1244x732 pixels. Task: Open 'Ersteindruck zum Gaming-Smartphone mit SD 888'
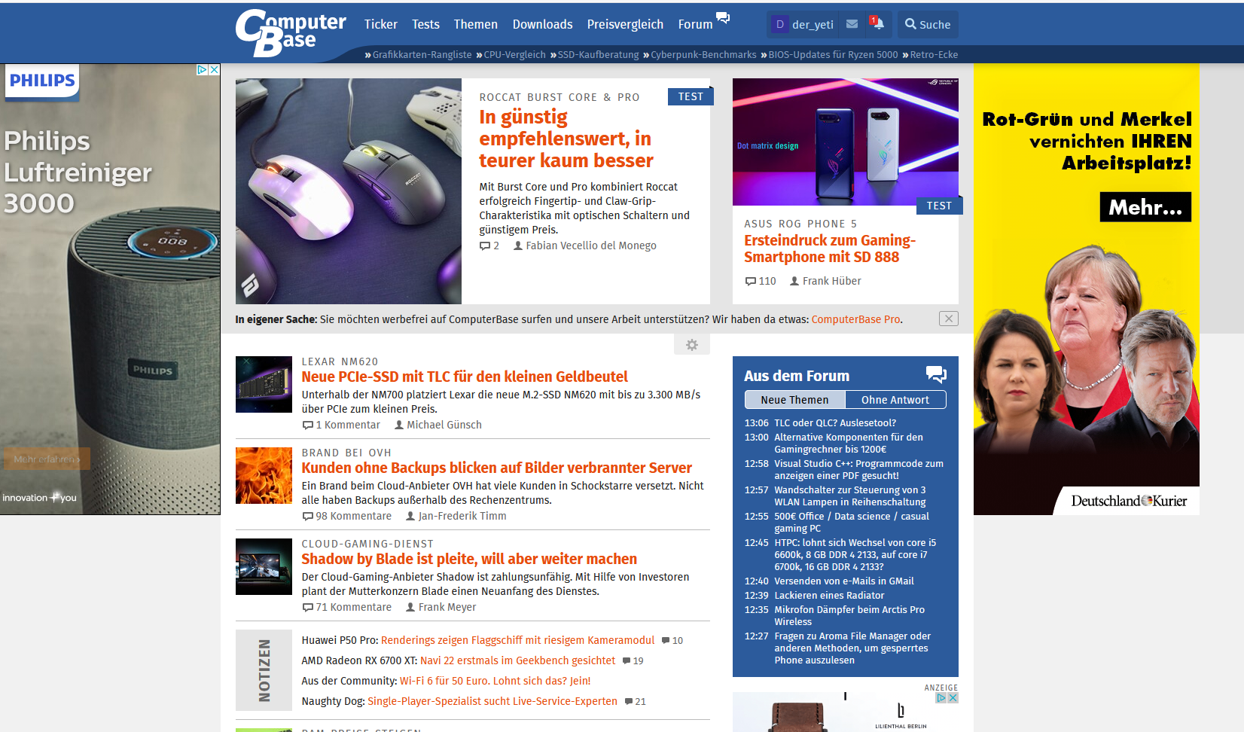click(x=830, y=249)
